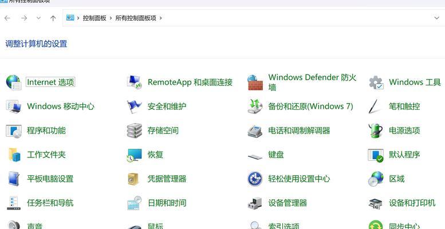Open the Windows 工具 link
This screenshot has width=445, height=229.
pos(415,82)
